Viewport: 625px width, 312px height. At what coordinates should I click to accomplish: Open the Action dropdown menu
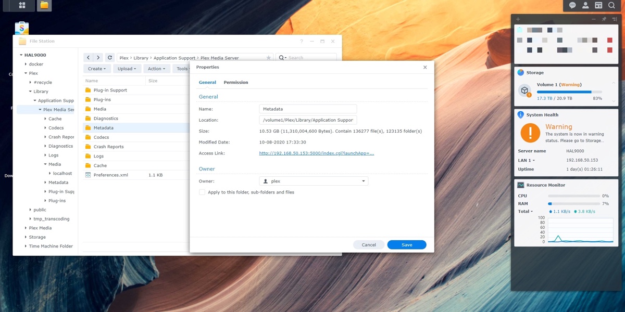(156, 69)
